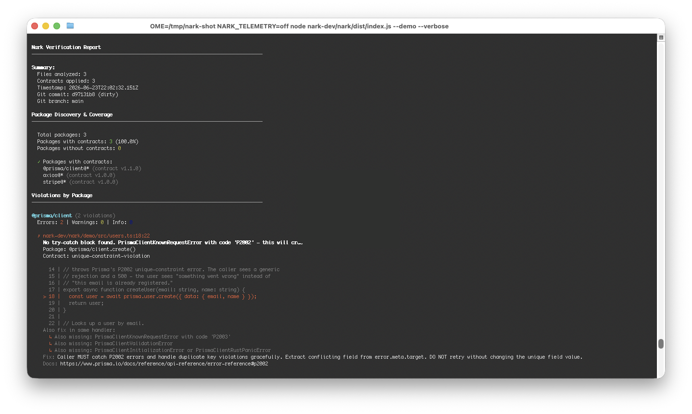This screenshot has height=414, width=692.
Task: Click the window title command text
Action: [x=299, y=26]
